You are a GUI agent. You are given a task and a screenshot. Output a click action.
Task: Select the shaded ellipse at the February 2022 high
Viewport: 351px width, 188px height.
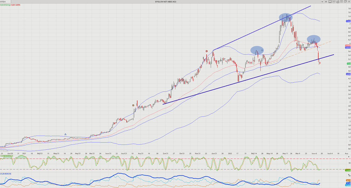(x=257, y=50)
